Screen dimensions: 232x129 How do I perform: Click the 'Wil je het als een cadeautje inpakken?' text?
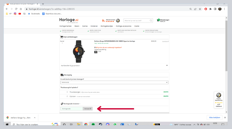click(x=109, y=47)
